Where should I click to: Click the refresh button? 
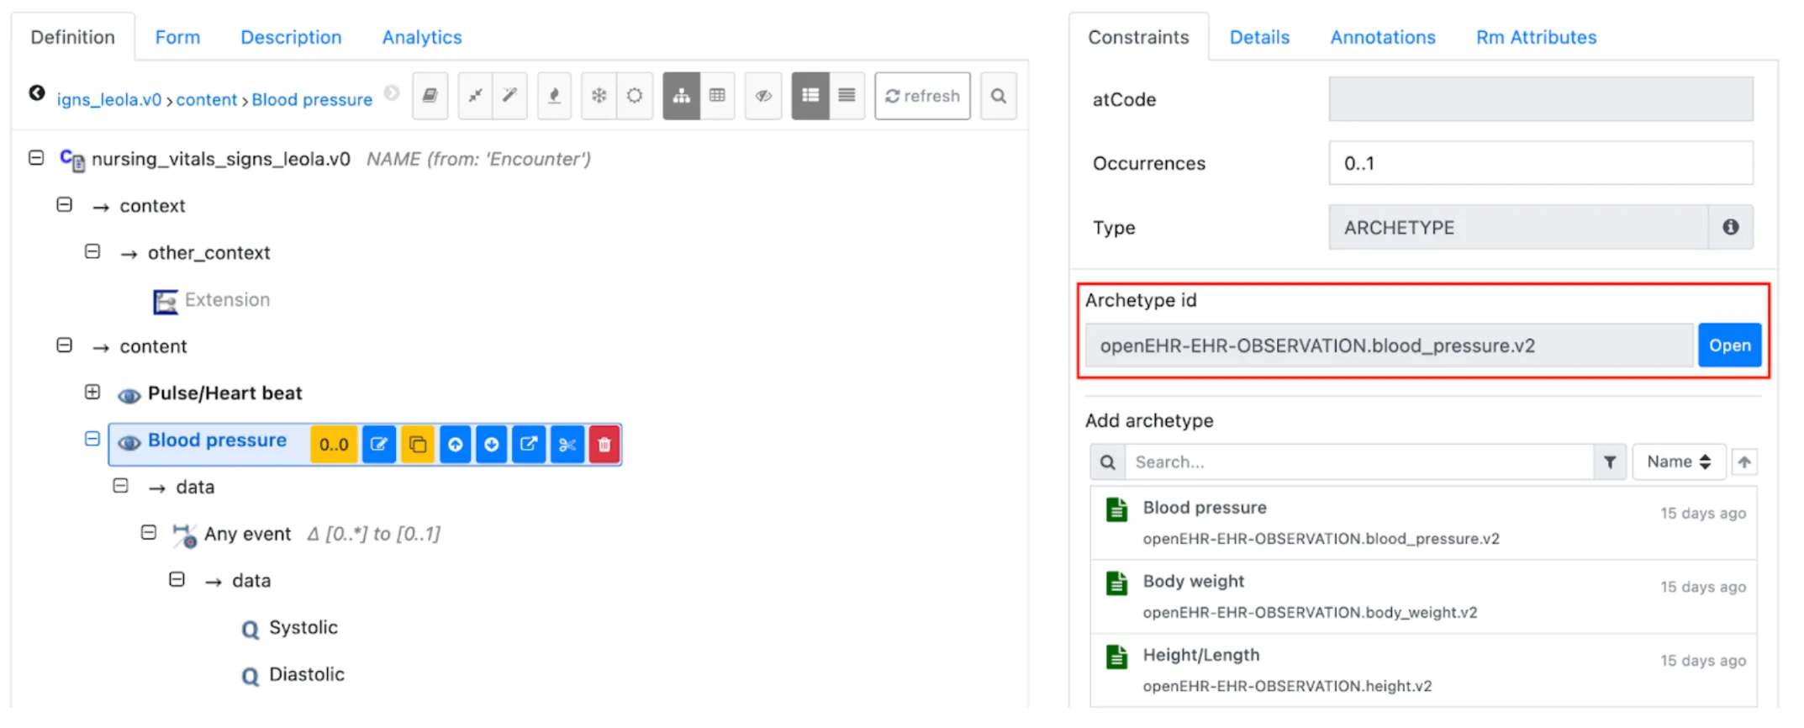point(922,96)
